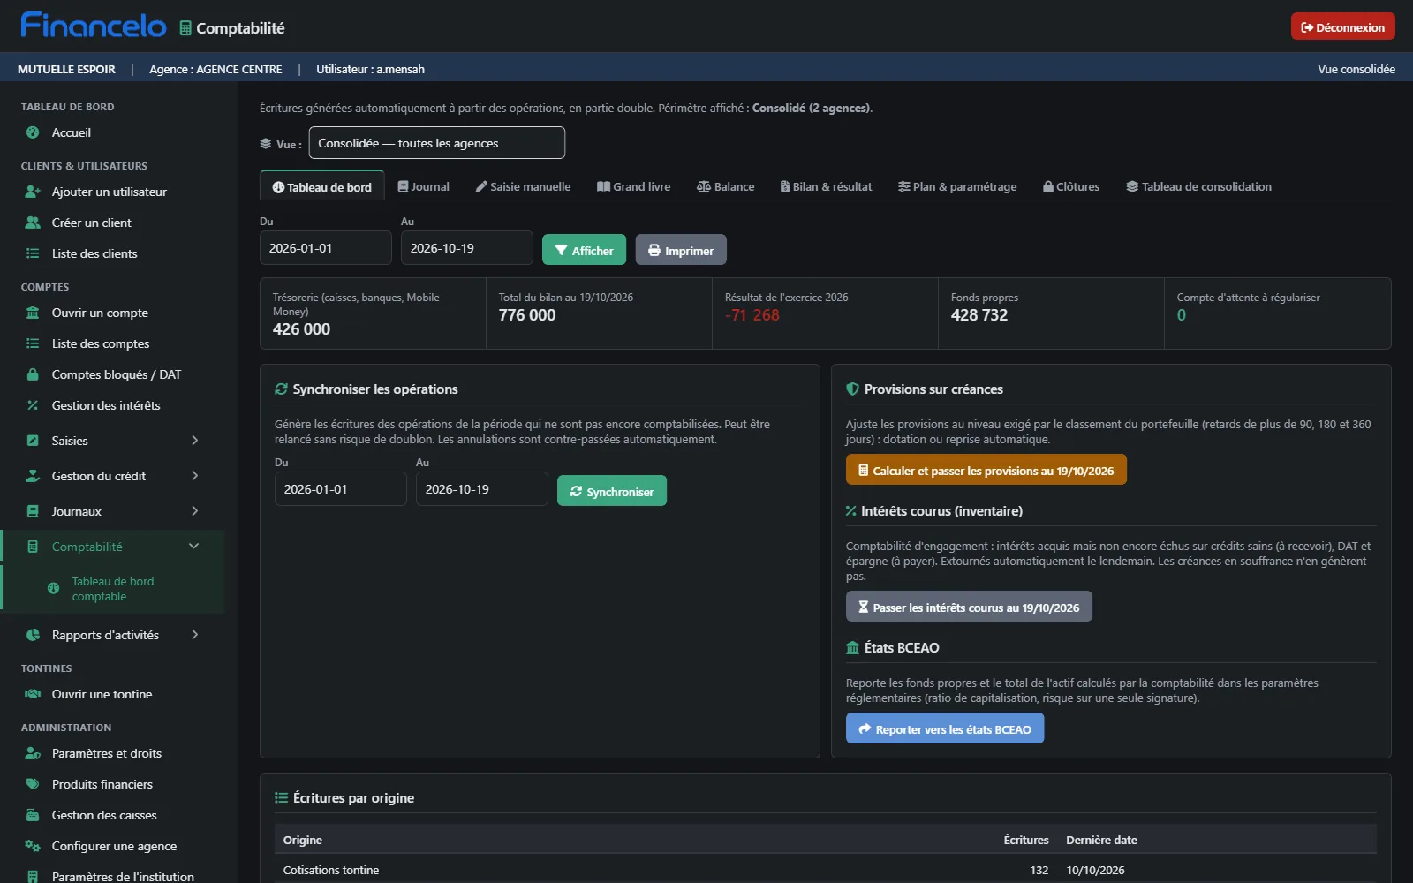Click the Au date field in Synchroniser panel

tap(481, 489)
